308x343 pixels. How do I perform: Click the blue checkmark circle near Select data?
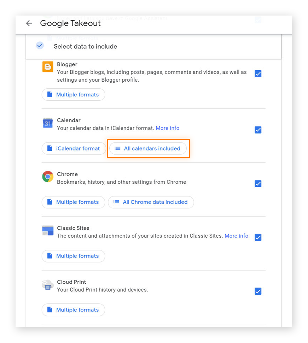pos(40,45)
